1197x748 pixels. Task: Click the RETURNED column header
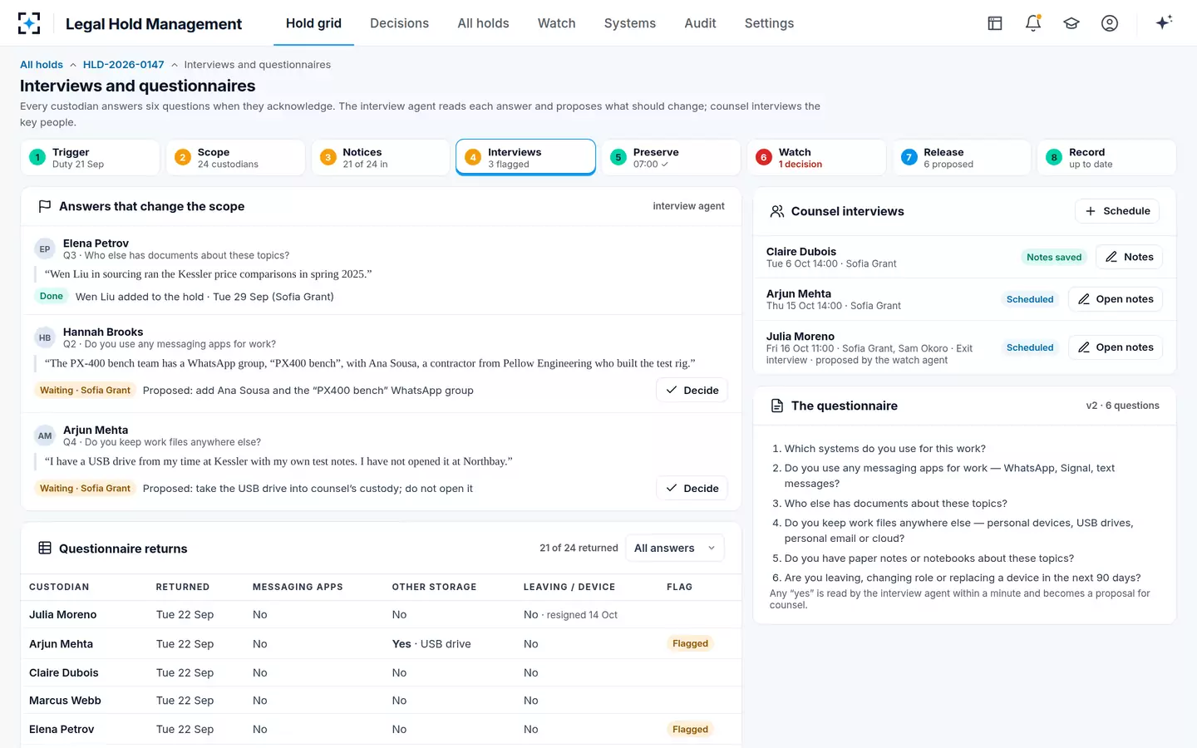183,587
